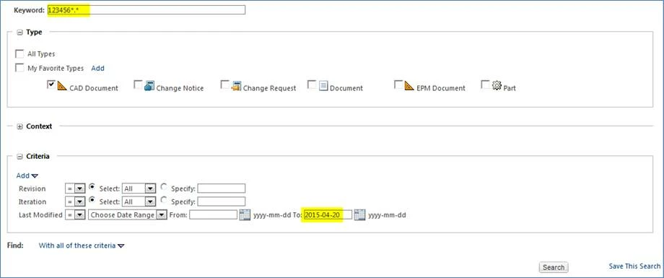Check the EPM Document checkbox
The width and height of the screenshot is (664, 278).
(x=398, y=84)
